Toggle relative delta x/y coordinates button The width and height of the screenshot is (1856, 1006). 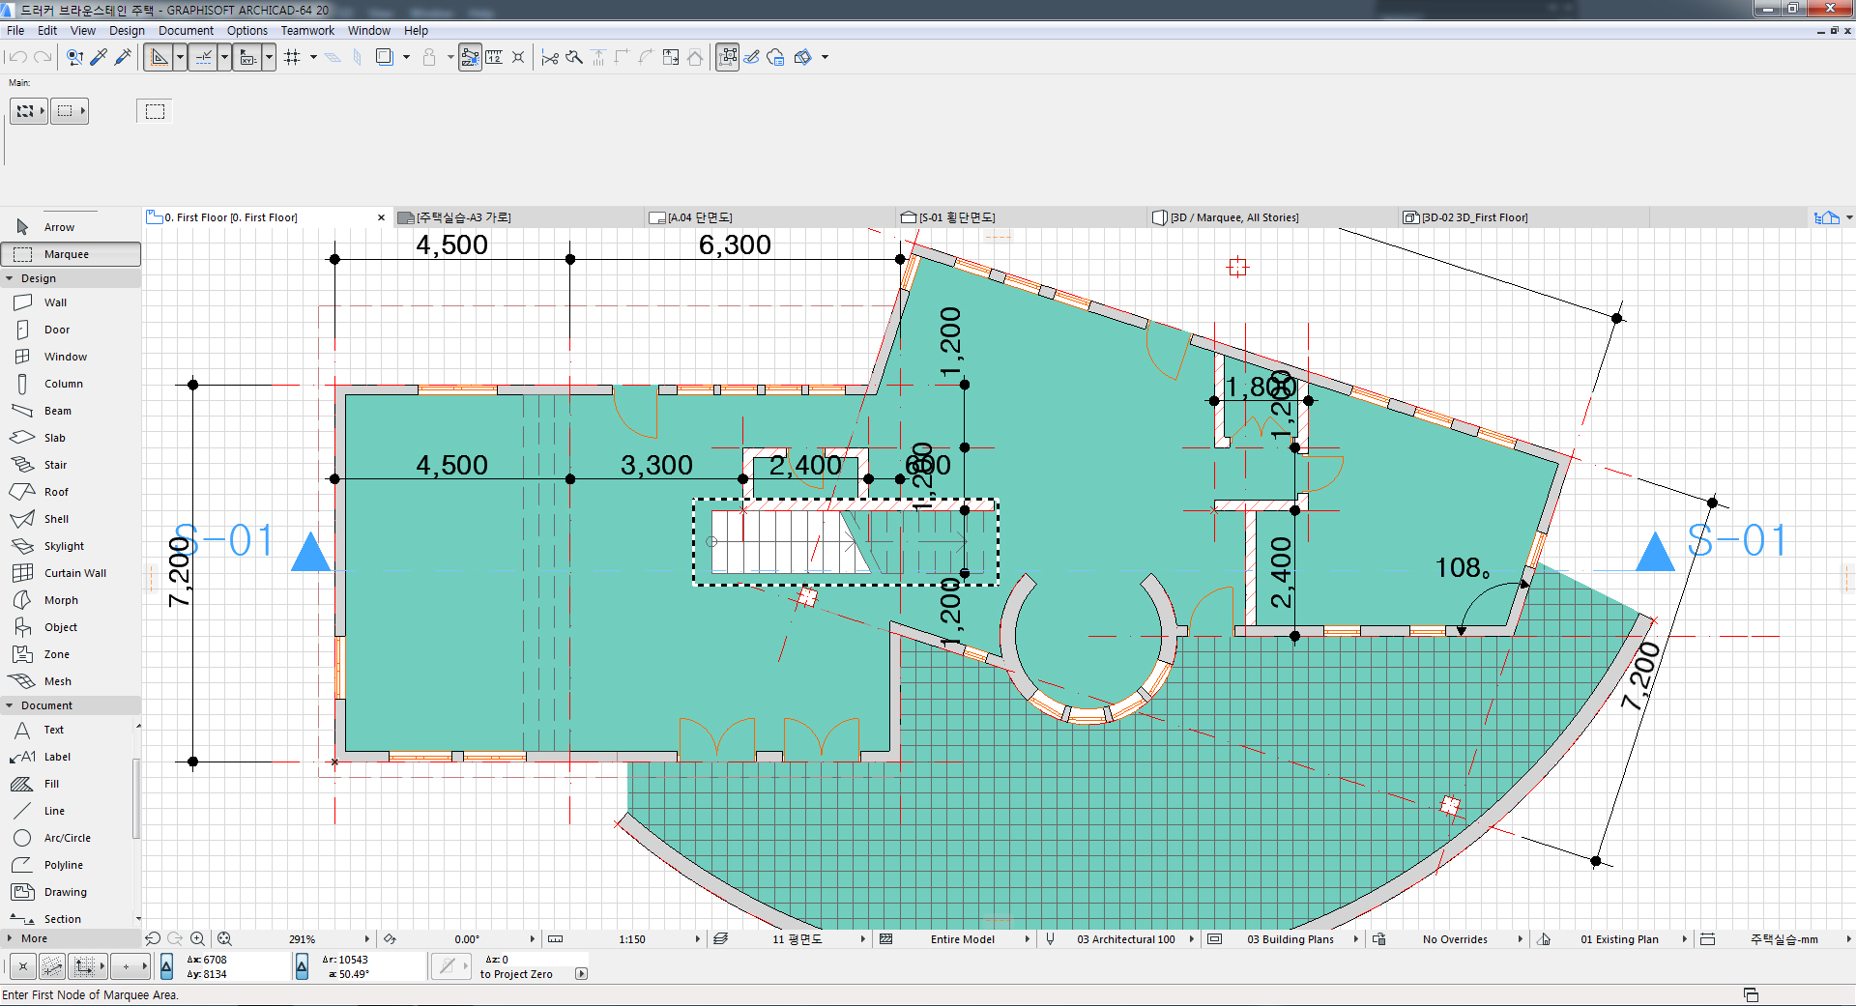(166, 966)
